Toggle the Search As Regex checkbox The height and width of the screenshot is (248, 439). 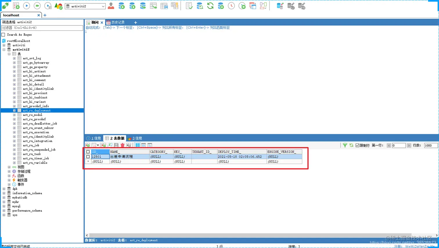point(3,35)
